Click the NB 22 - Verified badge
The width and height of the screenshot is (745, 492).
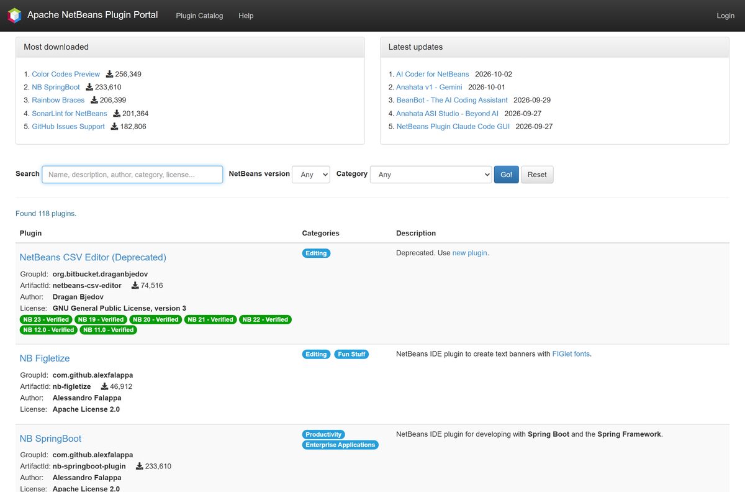(265, 320)
